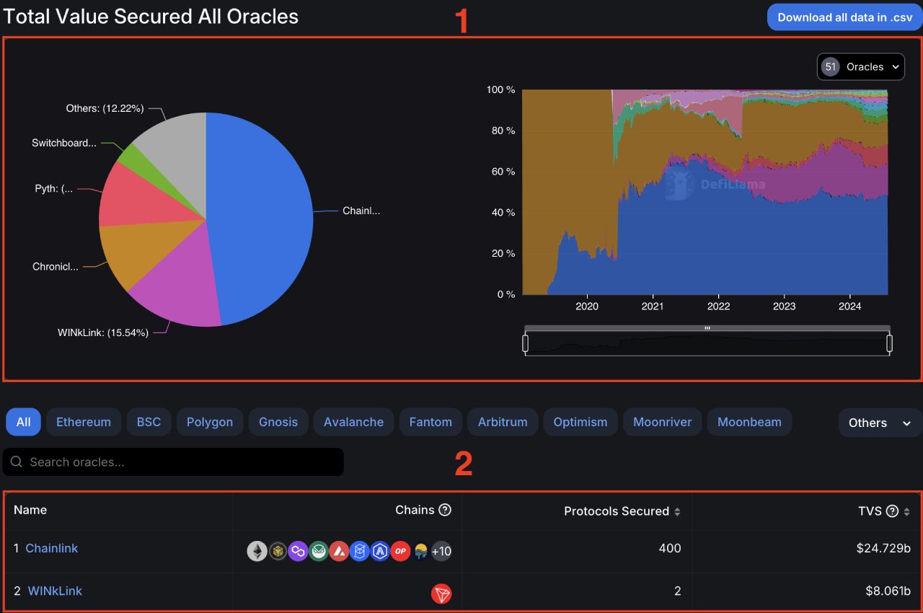Show the +10 additional chains badge
Screen dimensions: 923x613
click(x=441, y=552)
